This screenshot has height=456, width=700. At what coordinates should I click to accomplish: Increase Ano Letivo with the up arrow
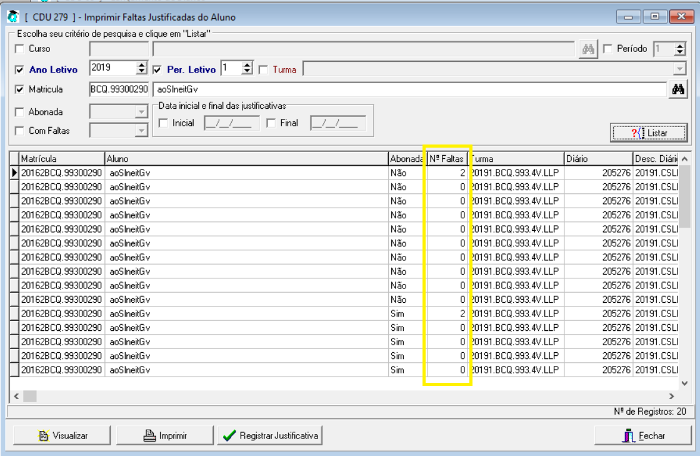142,65
